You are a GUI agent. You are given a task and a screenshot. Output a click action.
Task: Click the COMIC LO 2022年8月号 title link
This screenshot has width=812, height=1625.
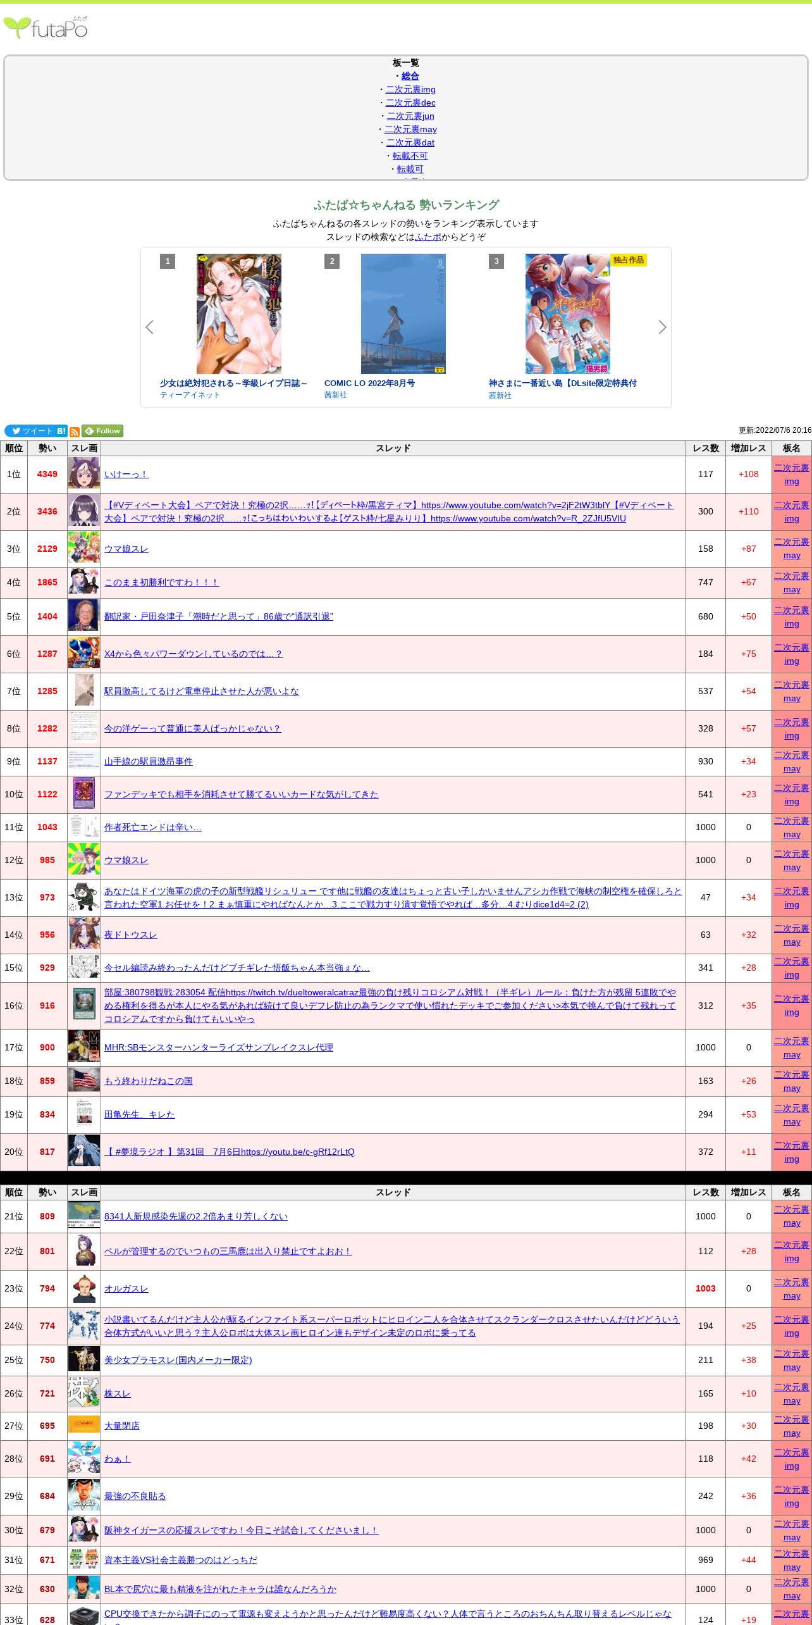click(369, 383)
